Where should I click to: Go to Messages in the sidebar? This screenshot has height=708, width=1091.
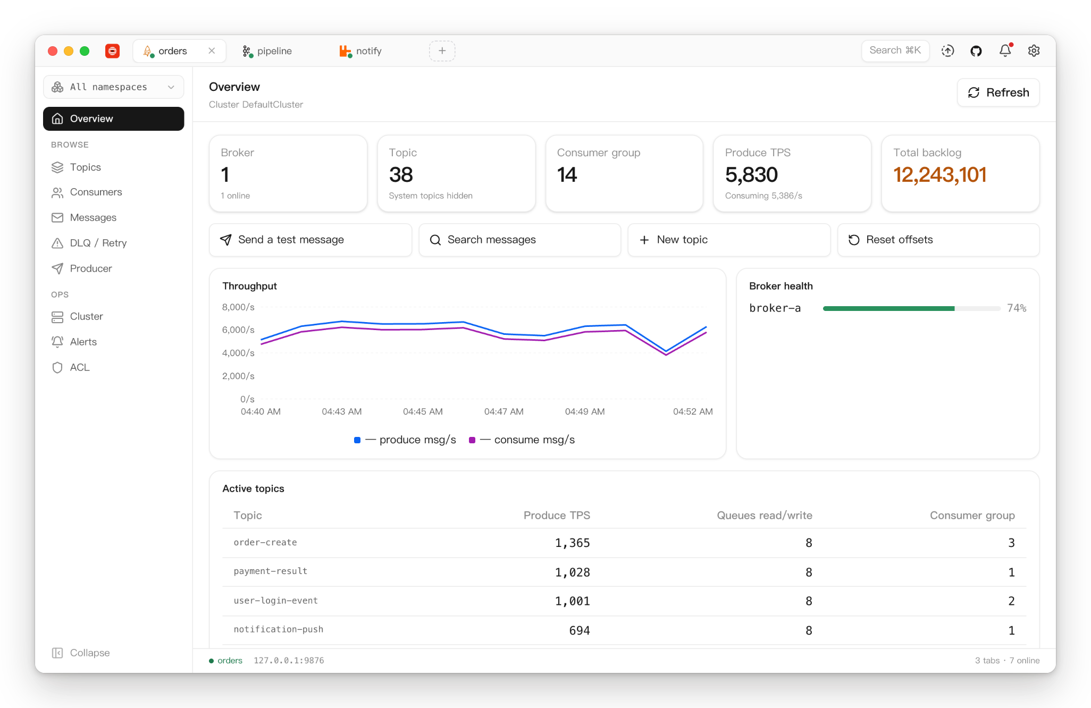[113, 217]
